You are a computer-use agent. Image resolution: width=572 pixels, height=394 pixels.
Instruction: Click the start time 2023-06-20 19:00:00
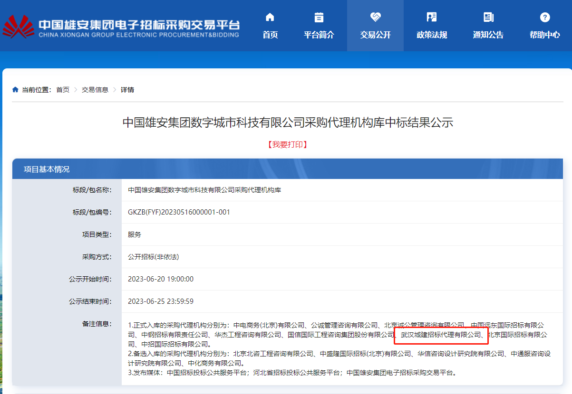161,279
